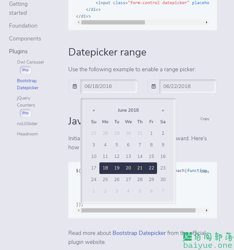The image size is (234, 250).
Task: Click right arrow of the lower code scrollbar
Action: [207, 211]
